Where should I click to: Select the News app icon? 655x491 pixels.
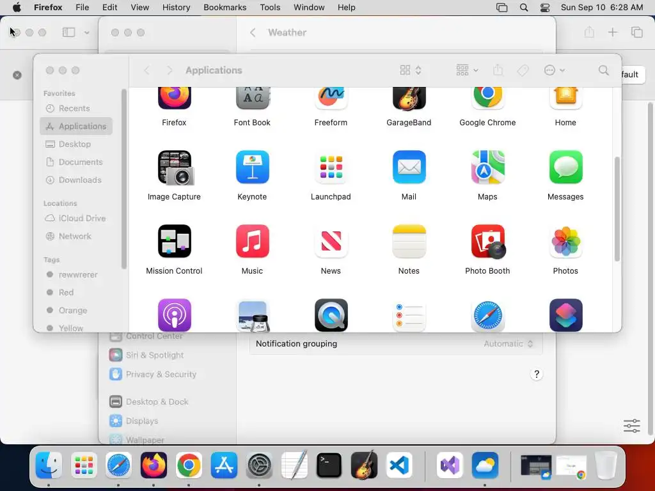click(x=331, y=241)
